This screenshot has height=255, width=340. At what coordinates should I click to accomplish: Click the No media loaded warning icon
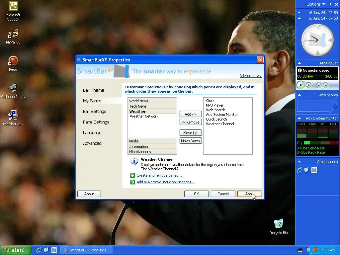coord(300,70)
